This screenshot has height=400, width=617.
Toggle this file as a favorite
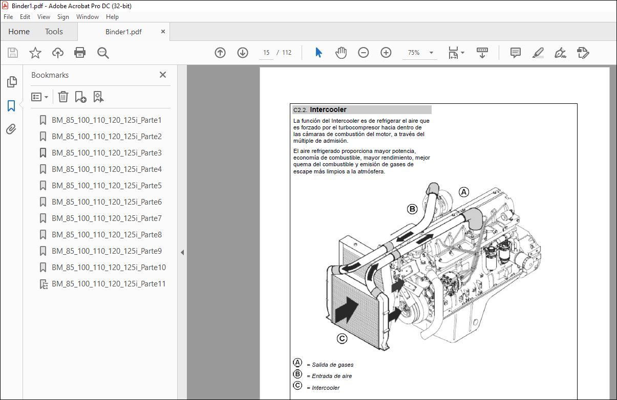pyautogui.click(x=34, y=53)
